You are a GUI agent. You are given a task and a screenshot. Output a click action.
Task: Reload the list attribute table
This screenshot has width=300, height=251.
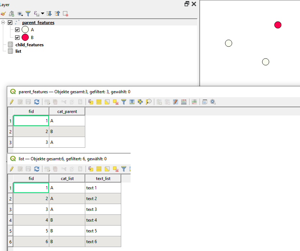(x=37, y=169)
